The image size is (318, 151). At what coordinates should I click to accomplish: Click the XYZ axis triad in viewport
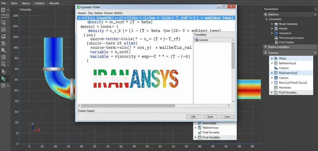click(35, 127)
